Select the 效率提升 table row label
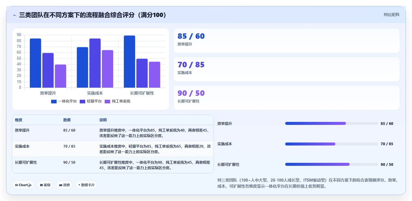This screenshot has width=412, height=201. [22, 130]
